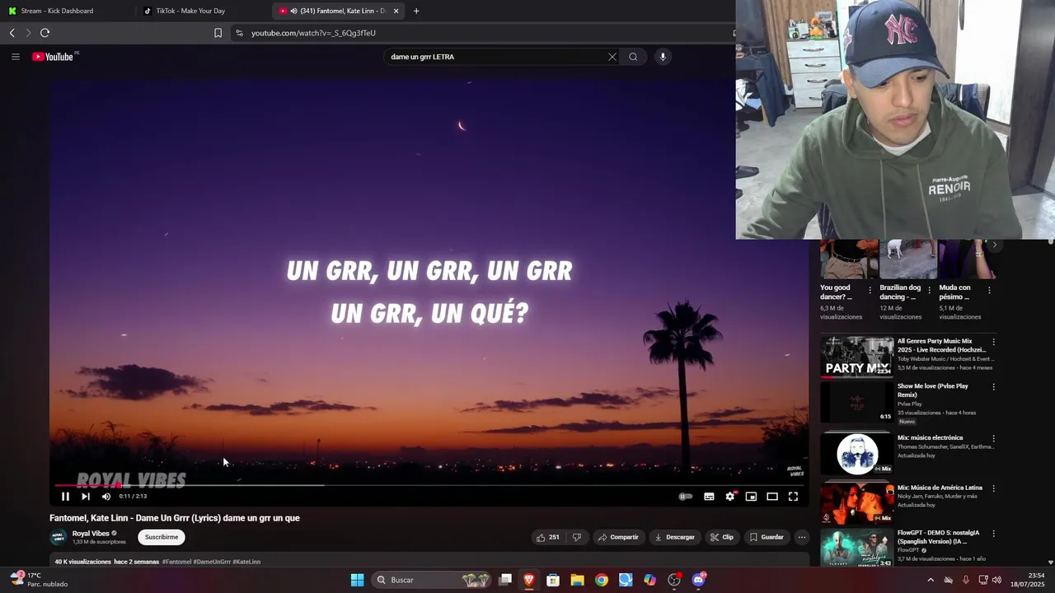Toggle the autoplay switch in player

[685, 497]
